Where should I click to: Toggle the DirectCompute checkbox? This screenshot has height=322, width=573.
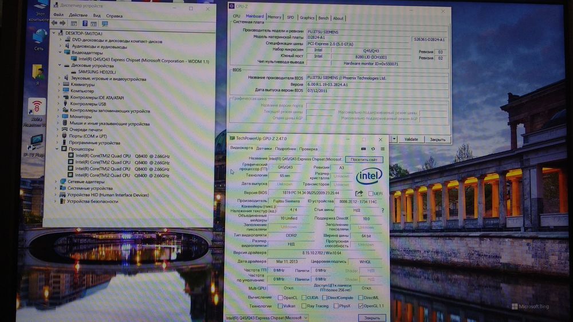pyautogui.click(x=324, y=297)
